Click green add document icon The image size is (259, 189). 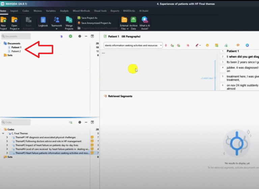70,36
